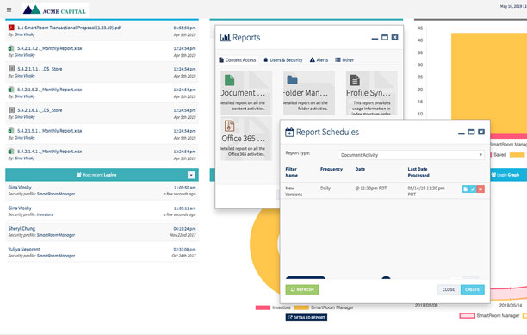Viewport: 527px width, 335px height.
Task: Expand the Most recent Logins dropdown arrow
Action: tap(191, 175)
